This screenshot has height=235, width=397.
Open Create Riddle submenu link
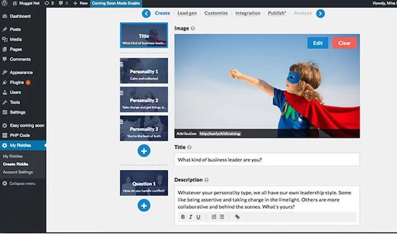point(15,164)
